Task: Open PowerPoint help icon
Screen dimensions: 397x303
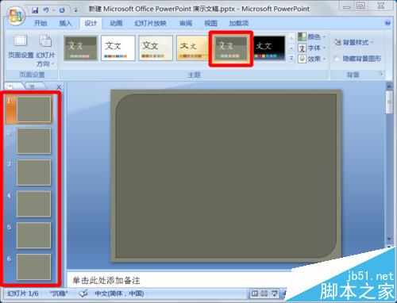Action: point(387,23)
